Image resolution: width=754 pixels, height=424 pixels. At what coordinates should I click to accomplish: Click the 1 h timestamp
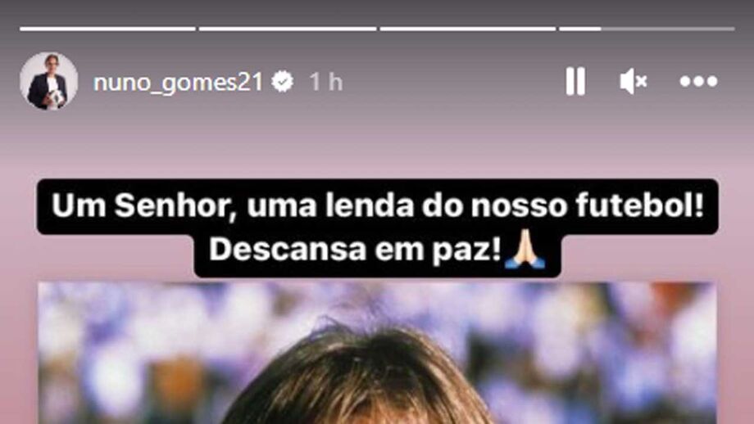325,82
